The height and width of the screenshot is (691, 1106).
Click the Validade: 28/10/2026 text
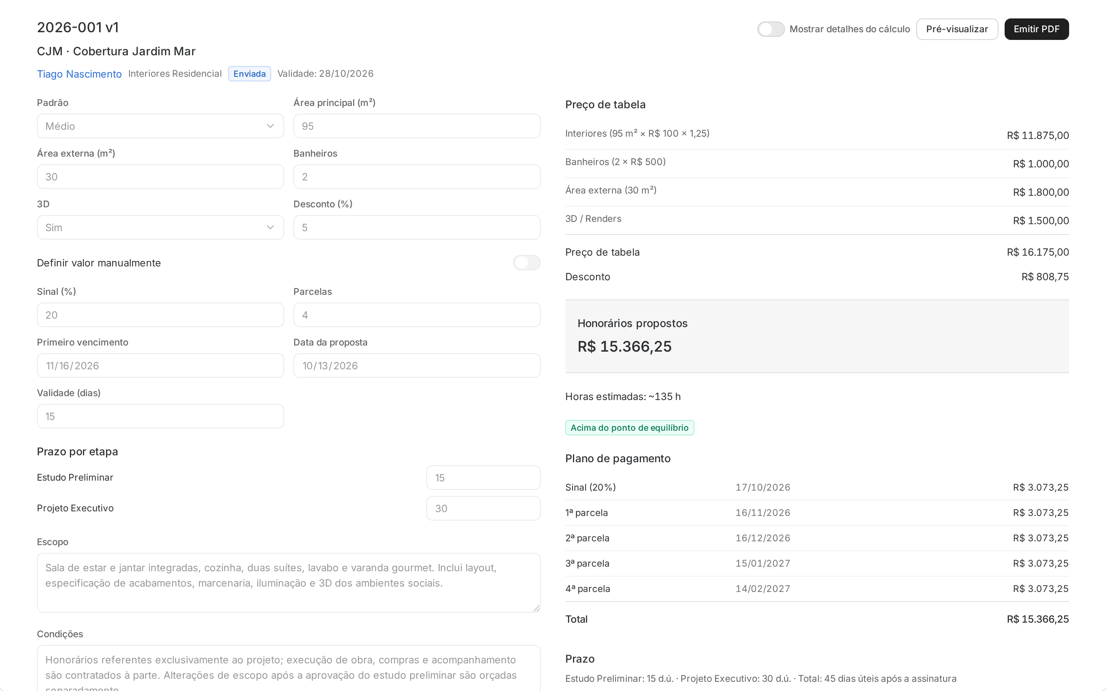pos(325,74)
